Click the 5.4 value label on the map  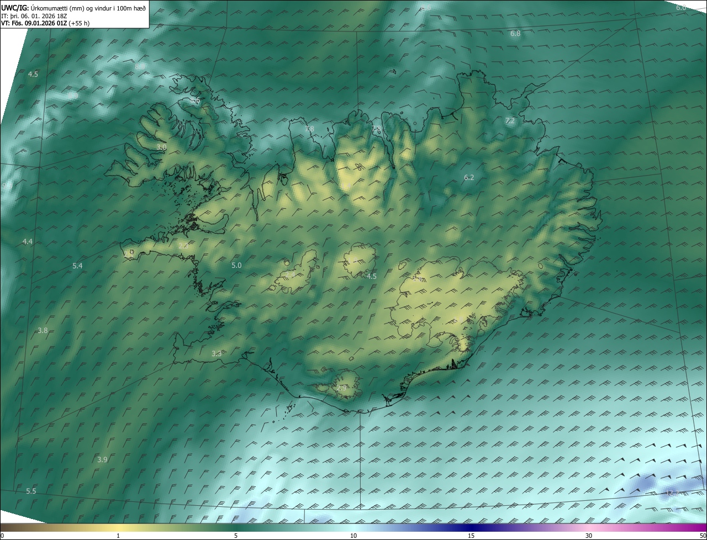click(77, 266)
